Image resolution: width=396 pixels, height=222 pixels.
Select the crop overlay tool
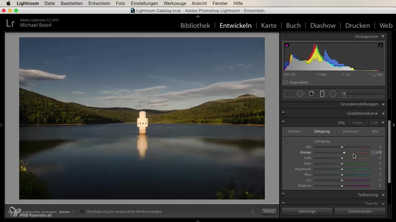(289, 94)
